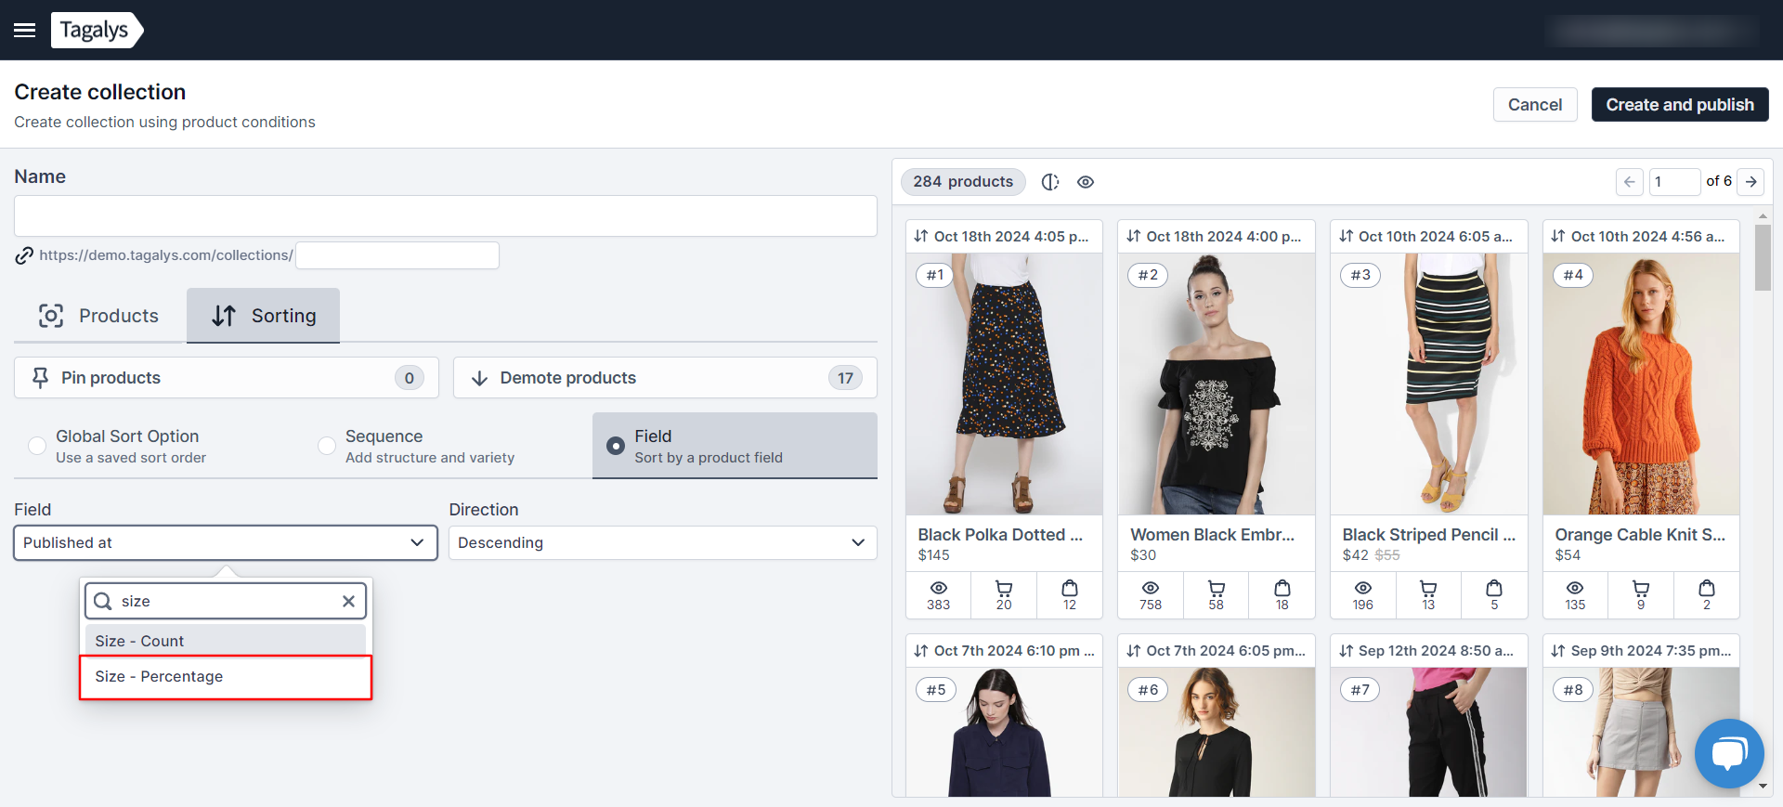Click the cart icon for Women Black Embr product

coord(1217,588)
